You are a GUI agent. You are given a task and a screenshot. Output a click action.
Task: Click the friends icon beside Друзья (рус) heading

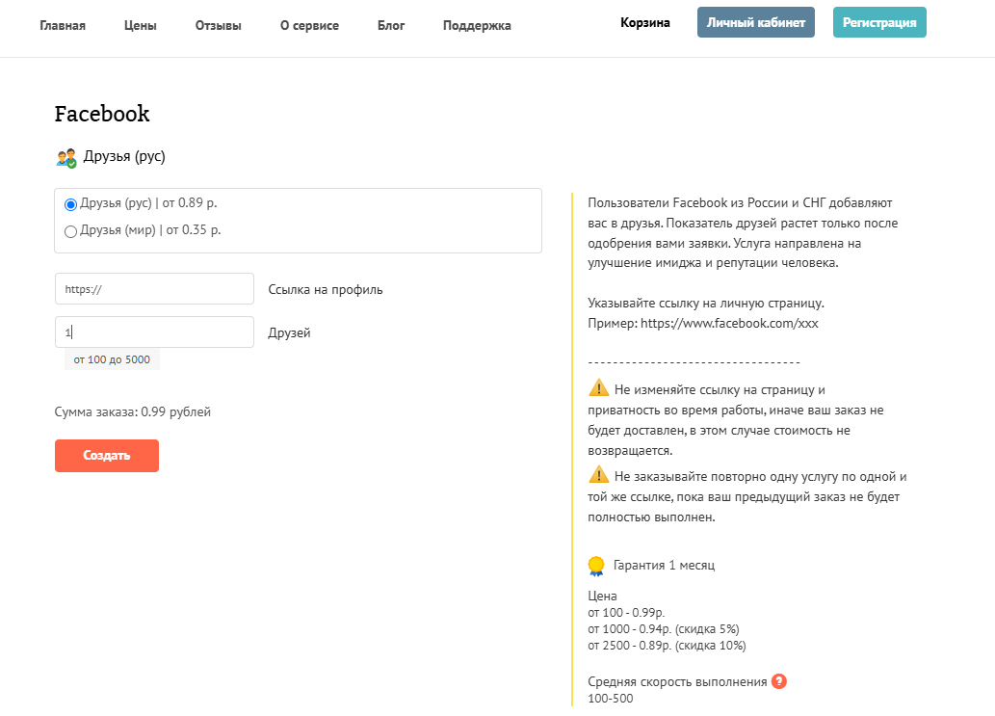pyautogui.click(x=66, y=157)
